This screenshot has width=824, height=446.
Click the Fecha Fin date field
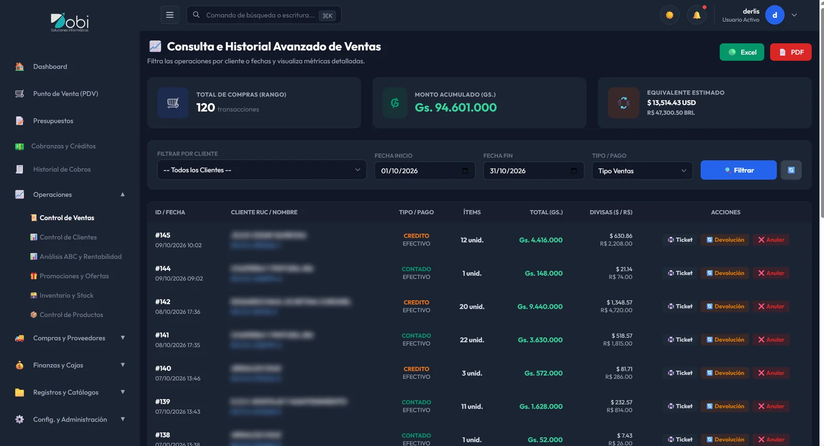coord(534,171)
